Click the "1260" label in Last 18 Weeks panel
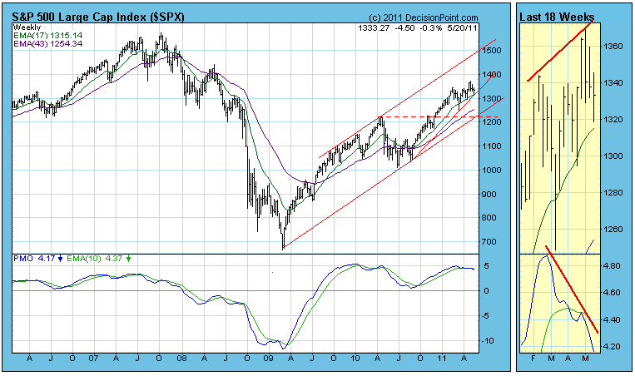Viewport: 635px width, 376px height. pos(613,230)
